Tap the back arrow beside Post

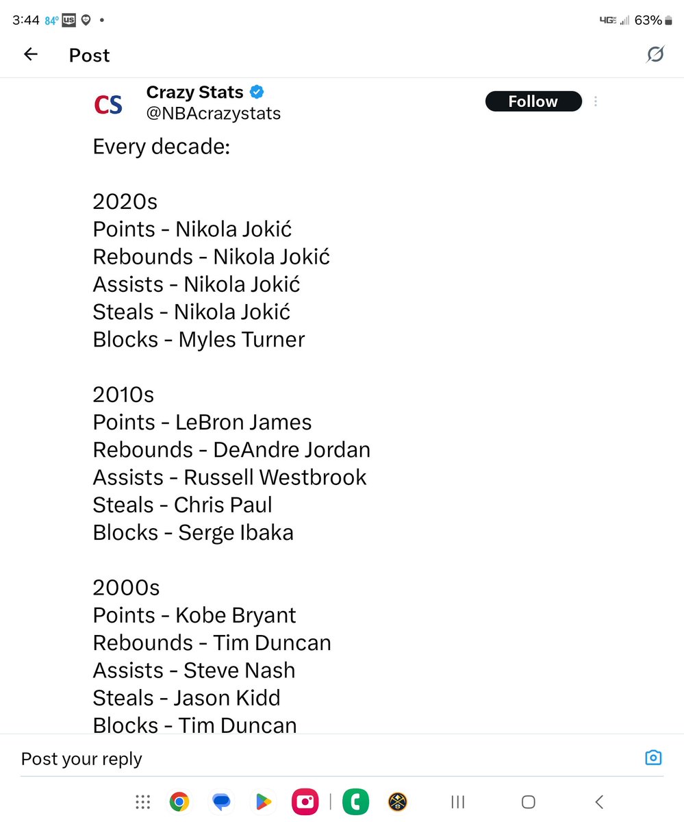click(x=31, y=55)
